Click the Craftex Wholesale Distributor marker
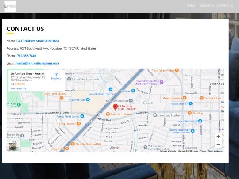239x179 pixels. tap(193, 131)
